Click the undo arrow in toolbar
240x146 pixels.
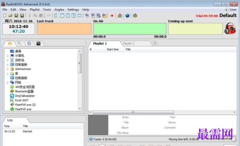49,16
